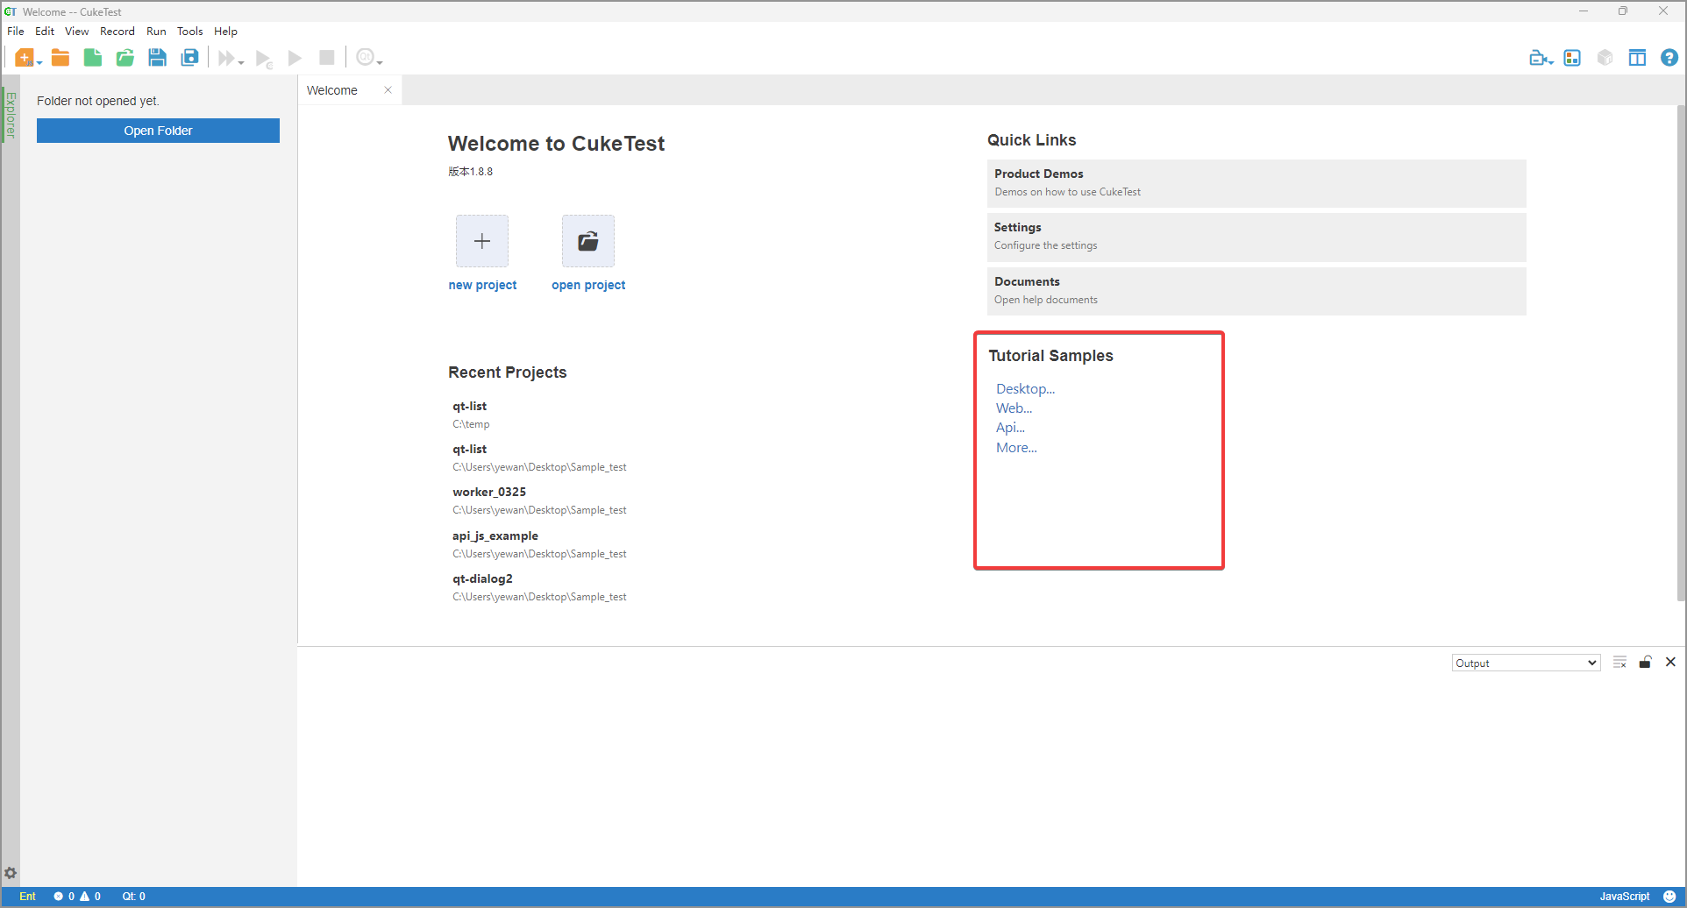Open recent project qt-list in C:\temp
Viewport: 1687px width, 908px height.
(471, 415)
